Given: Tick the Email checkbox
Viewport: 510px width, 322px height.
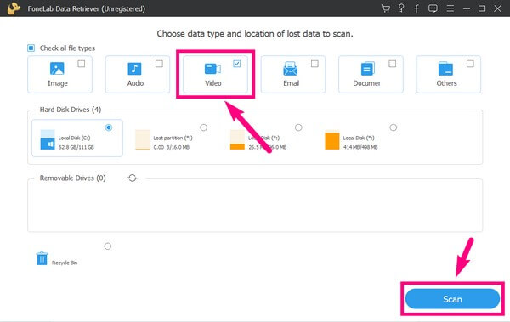Looking at the screenshot, I should pyautogui.click(x=314, y=64).
